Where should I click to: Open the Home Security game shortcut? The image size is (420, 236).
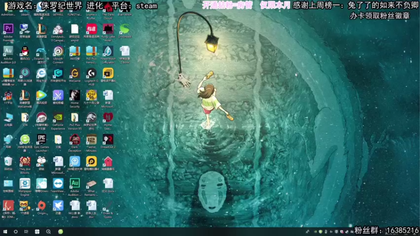tap(75, 95)
